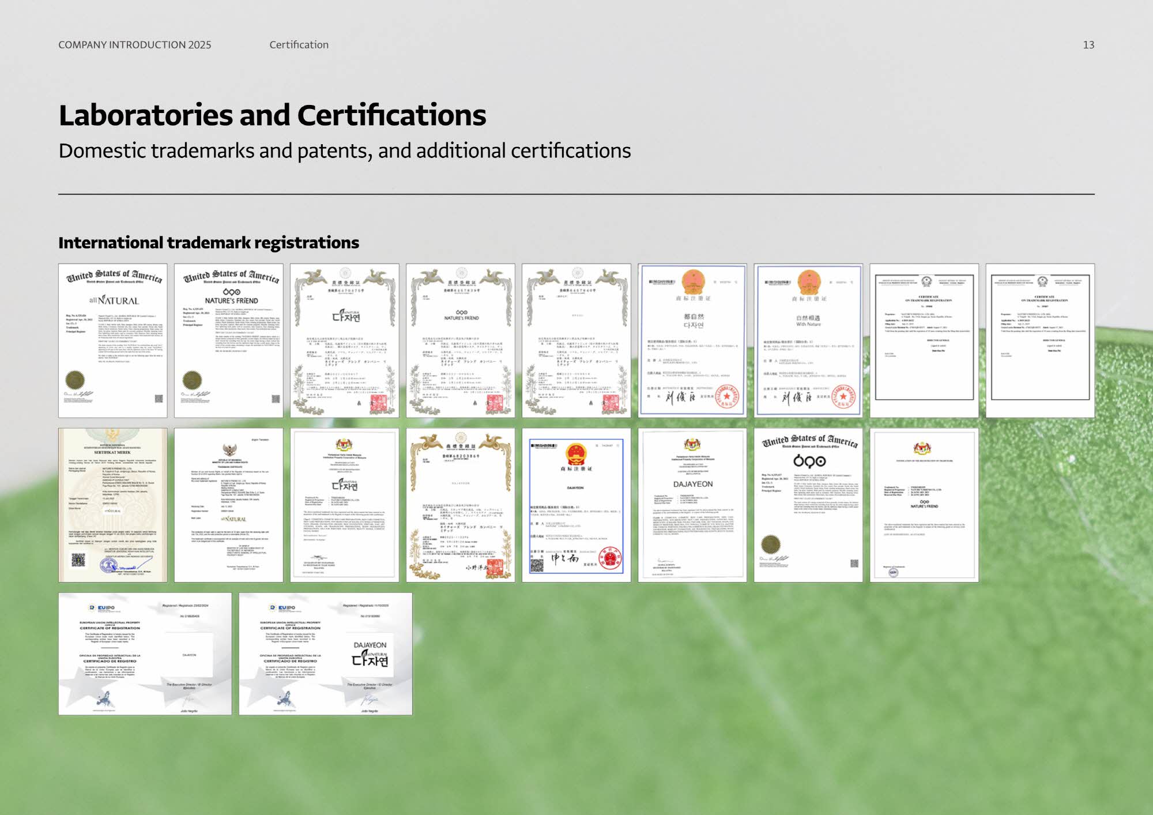The width and height of the screenshot is (1153, 815).
Task: Click International trademark registrations heading
Action: (x=208, y=243)
